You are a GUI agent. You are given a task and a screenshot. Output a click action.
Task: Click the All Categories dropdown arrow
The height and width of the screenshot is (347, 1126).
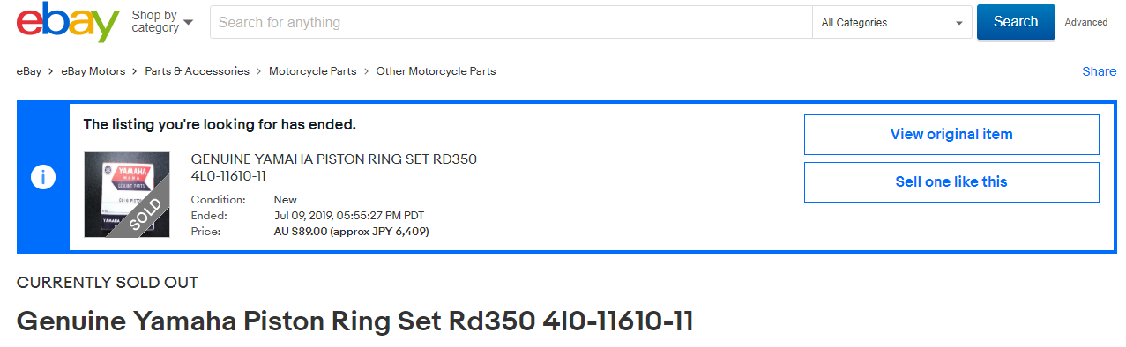(x=959, y=24)
